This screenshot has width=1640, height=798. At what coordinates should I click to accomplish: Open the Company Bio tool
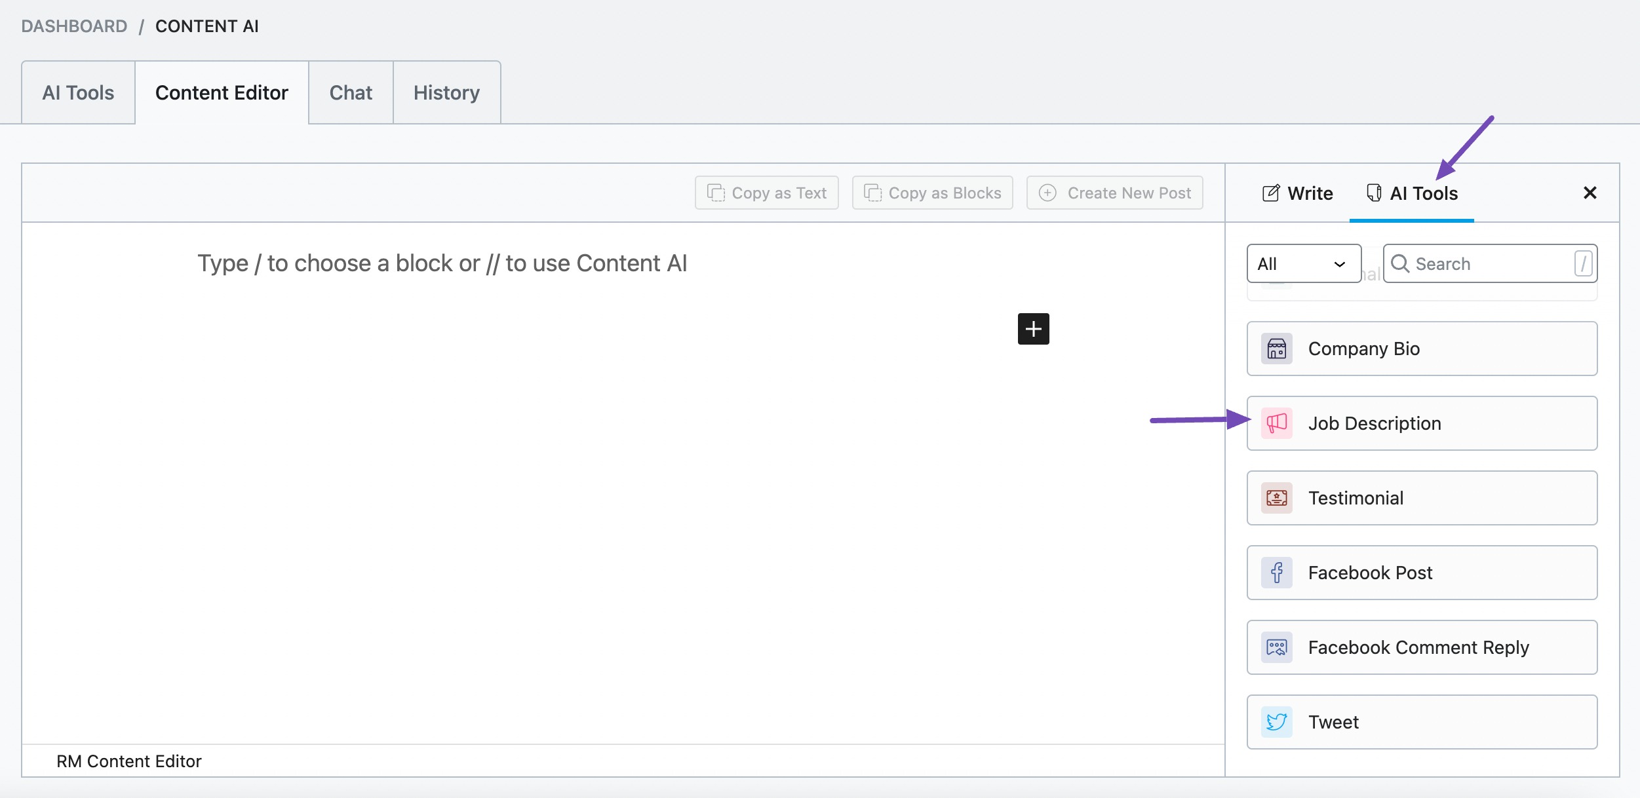(1422, 349)
